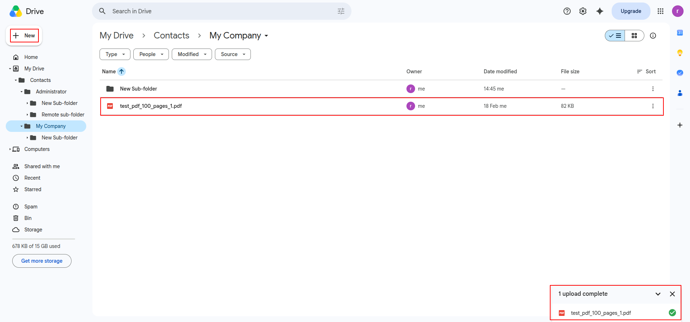The image size is (690, 322).
Task: Select the Remote sub-folder tree item
Action: tap(63, 115)
